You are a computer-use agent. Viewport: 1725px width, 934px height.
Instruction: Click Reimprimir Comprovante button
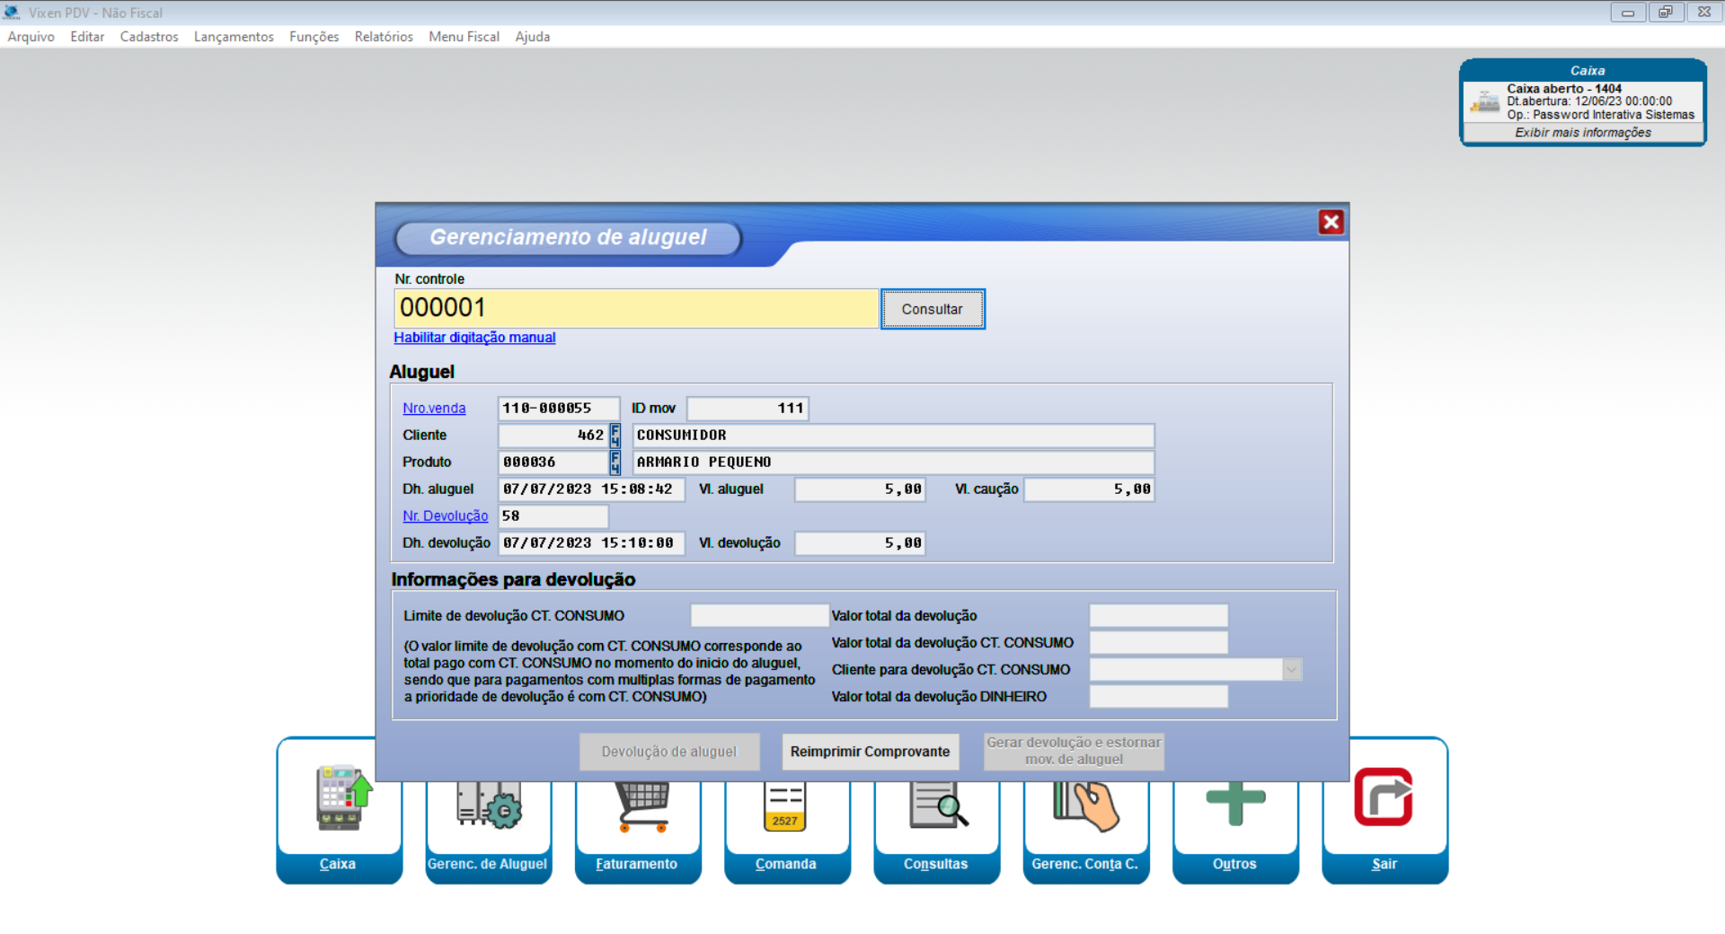tap(870, 752)
